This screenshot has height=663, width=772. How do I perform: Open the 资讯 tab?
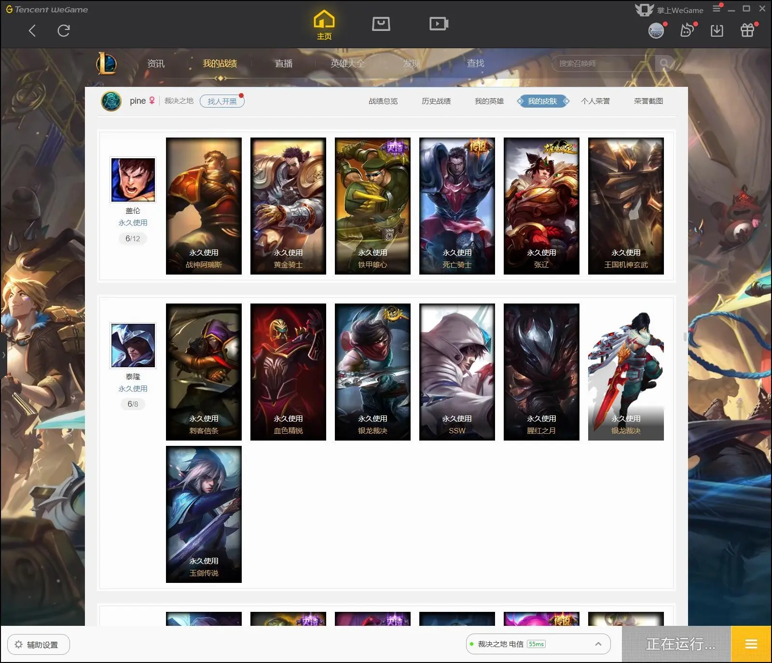point(156,63)
